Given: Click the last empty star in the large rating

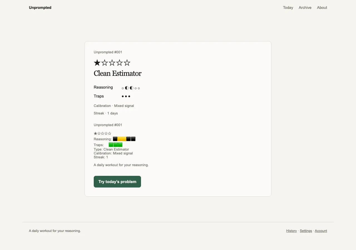Looking at the screenshot, I should 127,63.
